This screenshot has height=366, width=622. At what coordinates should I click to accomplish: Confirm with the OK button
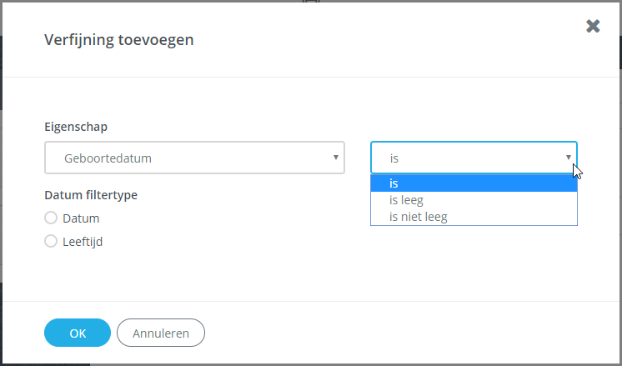[x=78, y=333]
